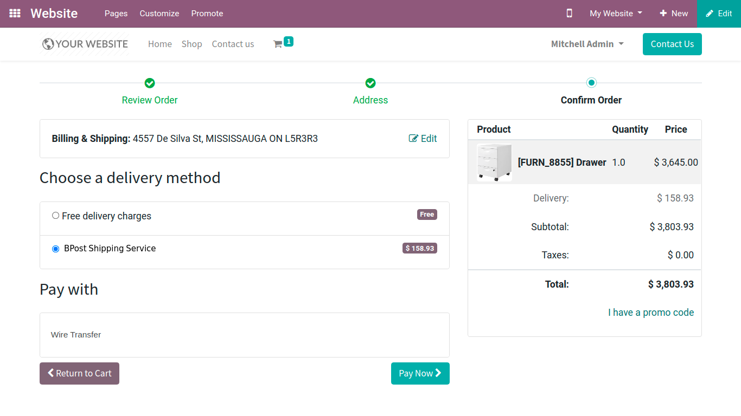Select the Free delivery charges radio option
This screenshot has width=741, height=416.
(55, 216)
